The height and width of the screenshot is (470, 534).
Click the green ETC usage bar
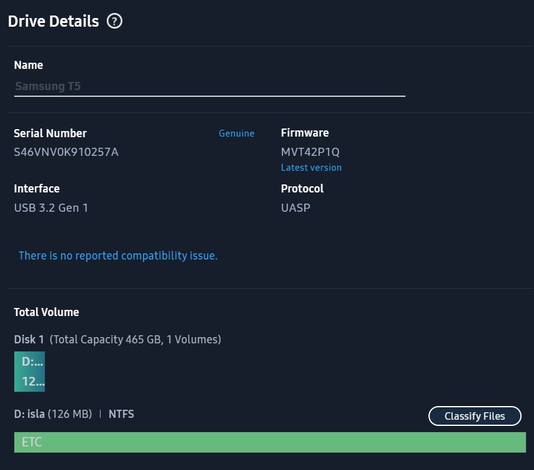click(269, 442)
